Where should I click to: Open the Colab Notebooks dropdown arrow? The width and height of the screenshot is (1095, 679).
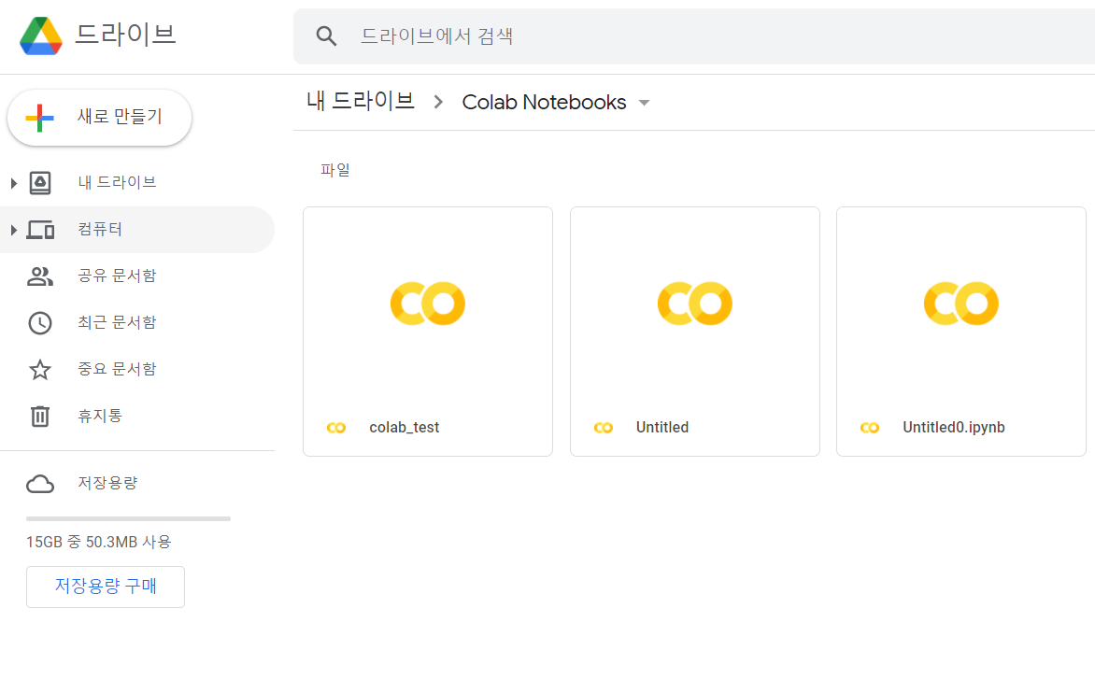pos(644,104)
